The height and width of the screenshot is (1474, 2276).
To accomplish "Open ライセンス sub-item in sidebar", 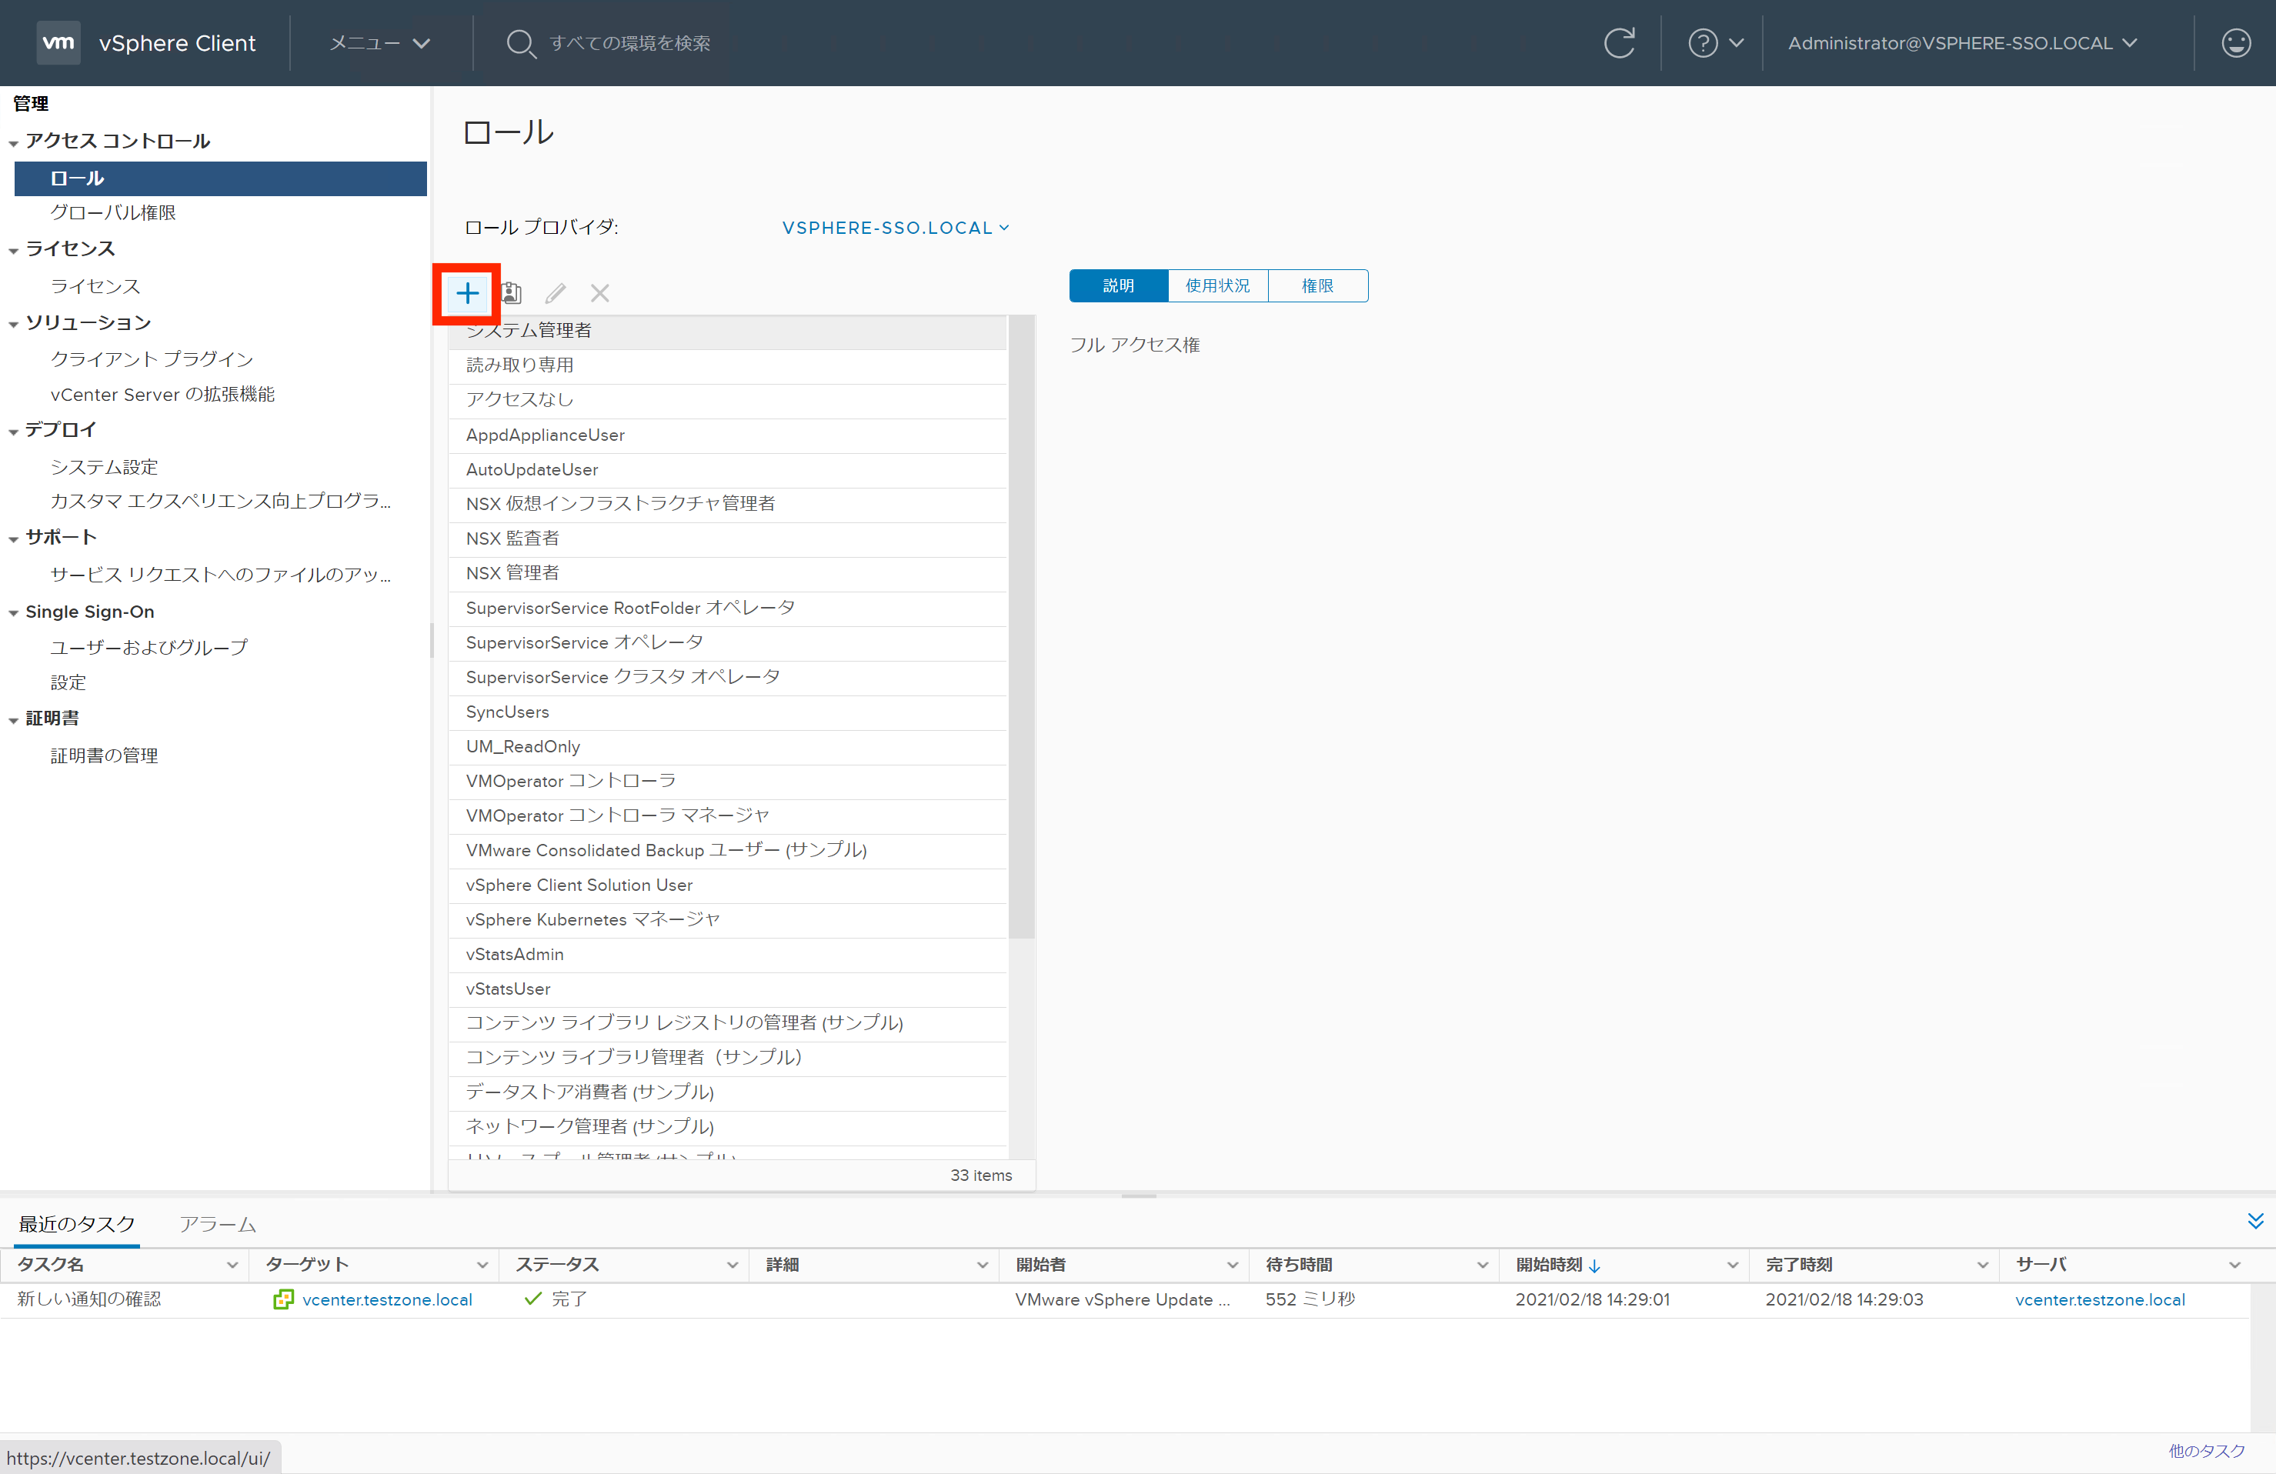I will [95, 286].
